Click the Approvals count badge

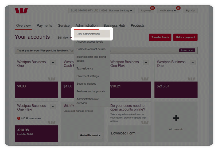pyautogui.click(x=152, y=8)
